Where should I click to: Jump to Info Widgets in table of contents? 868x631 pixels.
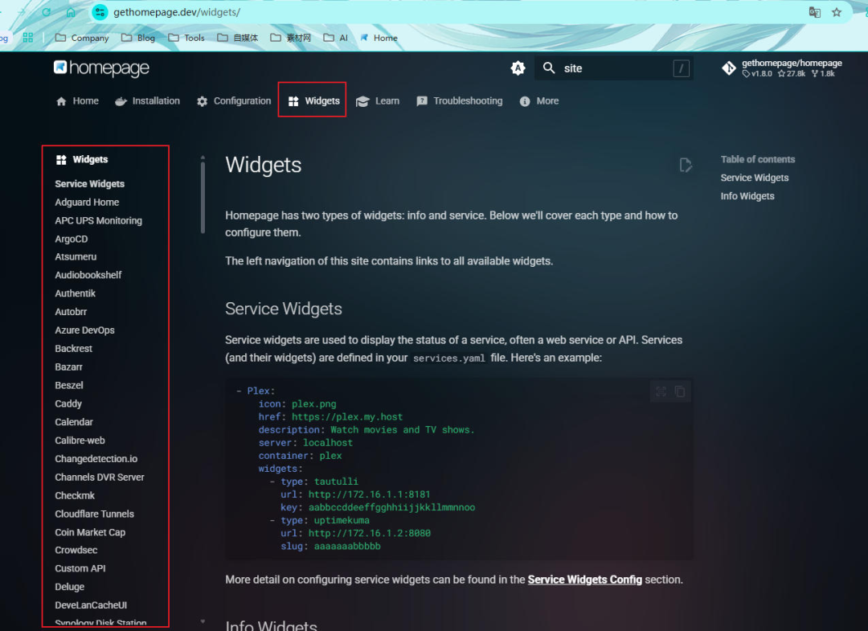[747, 196]
